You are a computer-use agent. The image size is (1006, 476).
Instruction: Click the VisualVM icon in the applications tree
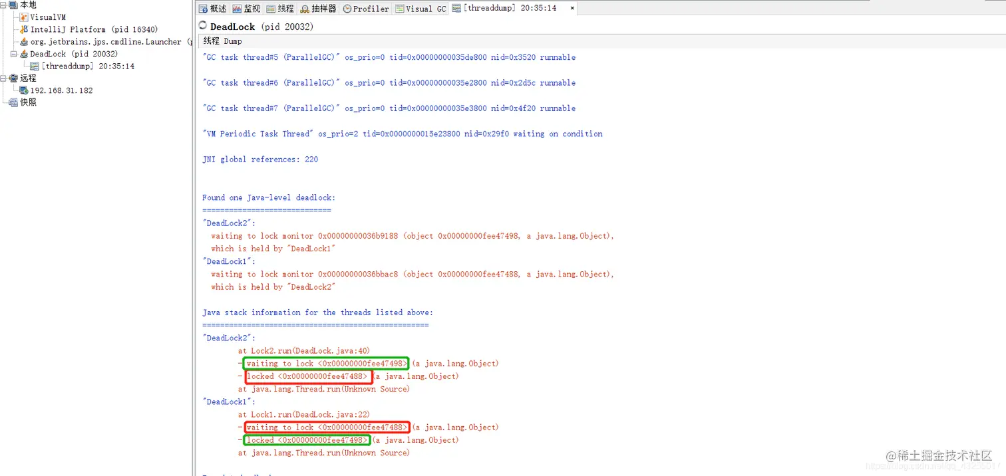pyautogui.click(x=24, y=17)
